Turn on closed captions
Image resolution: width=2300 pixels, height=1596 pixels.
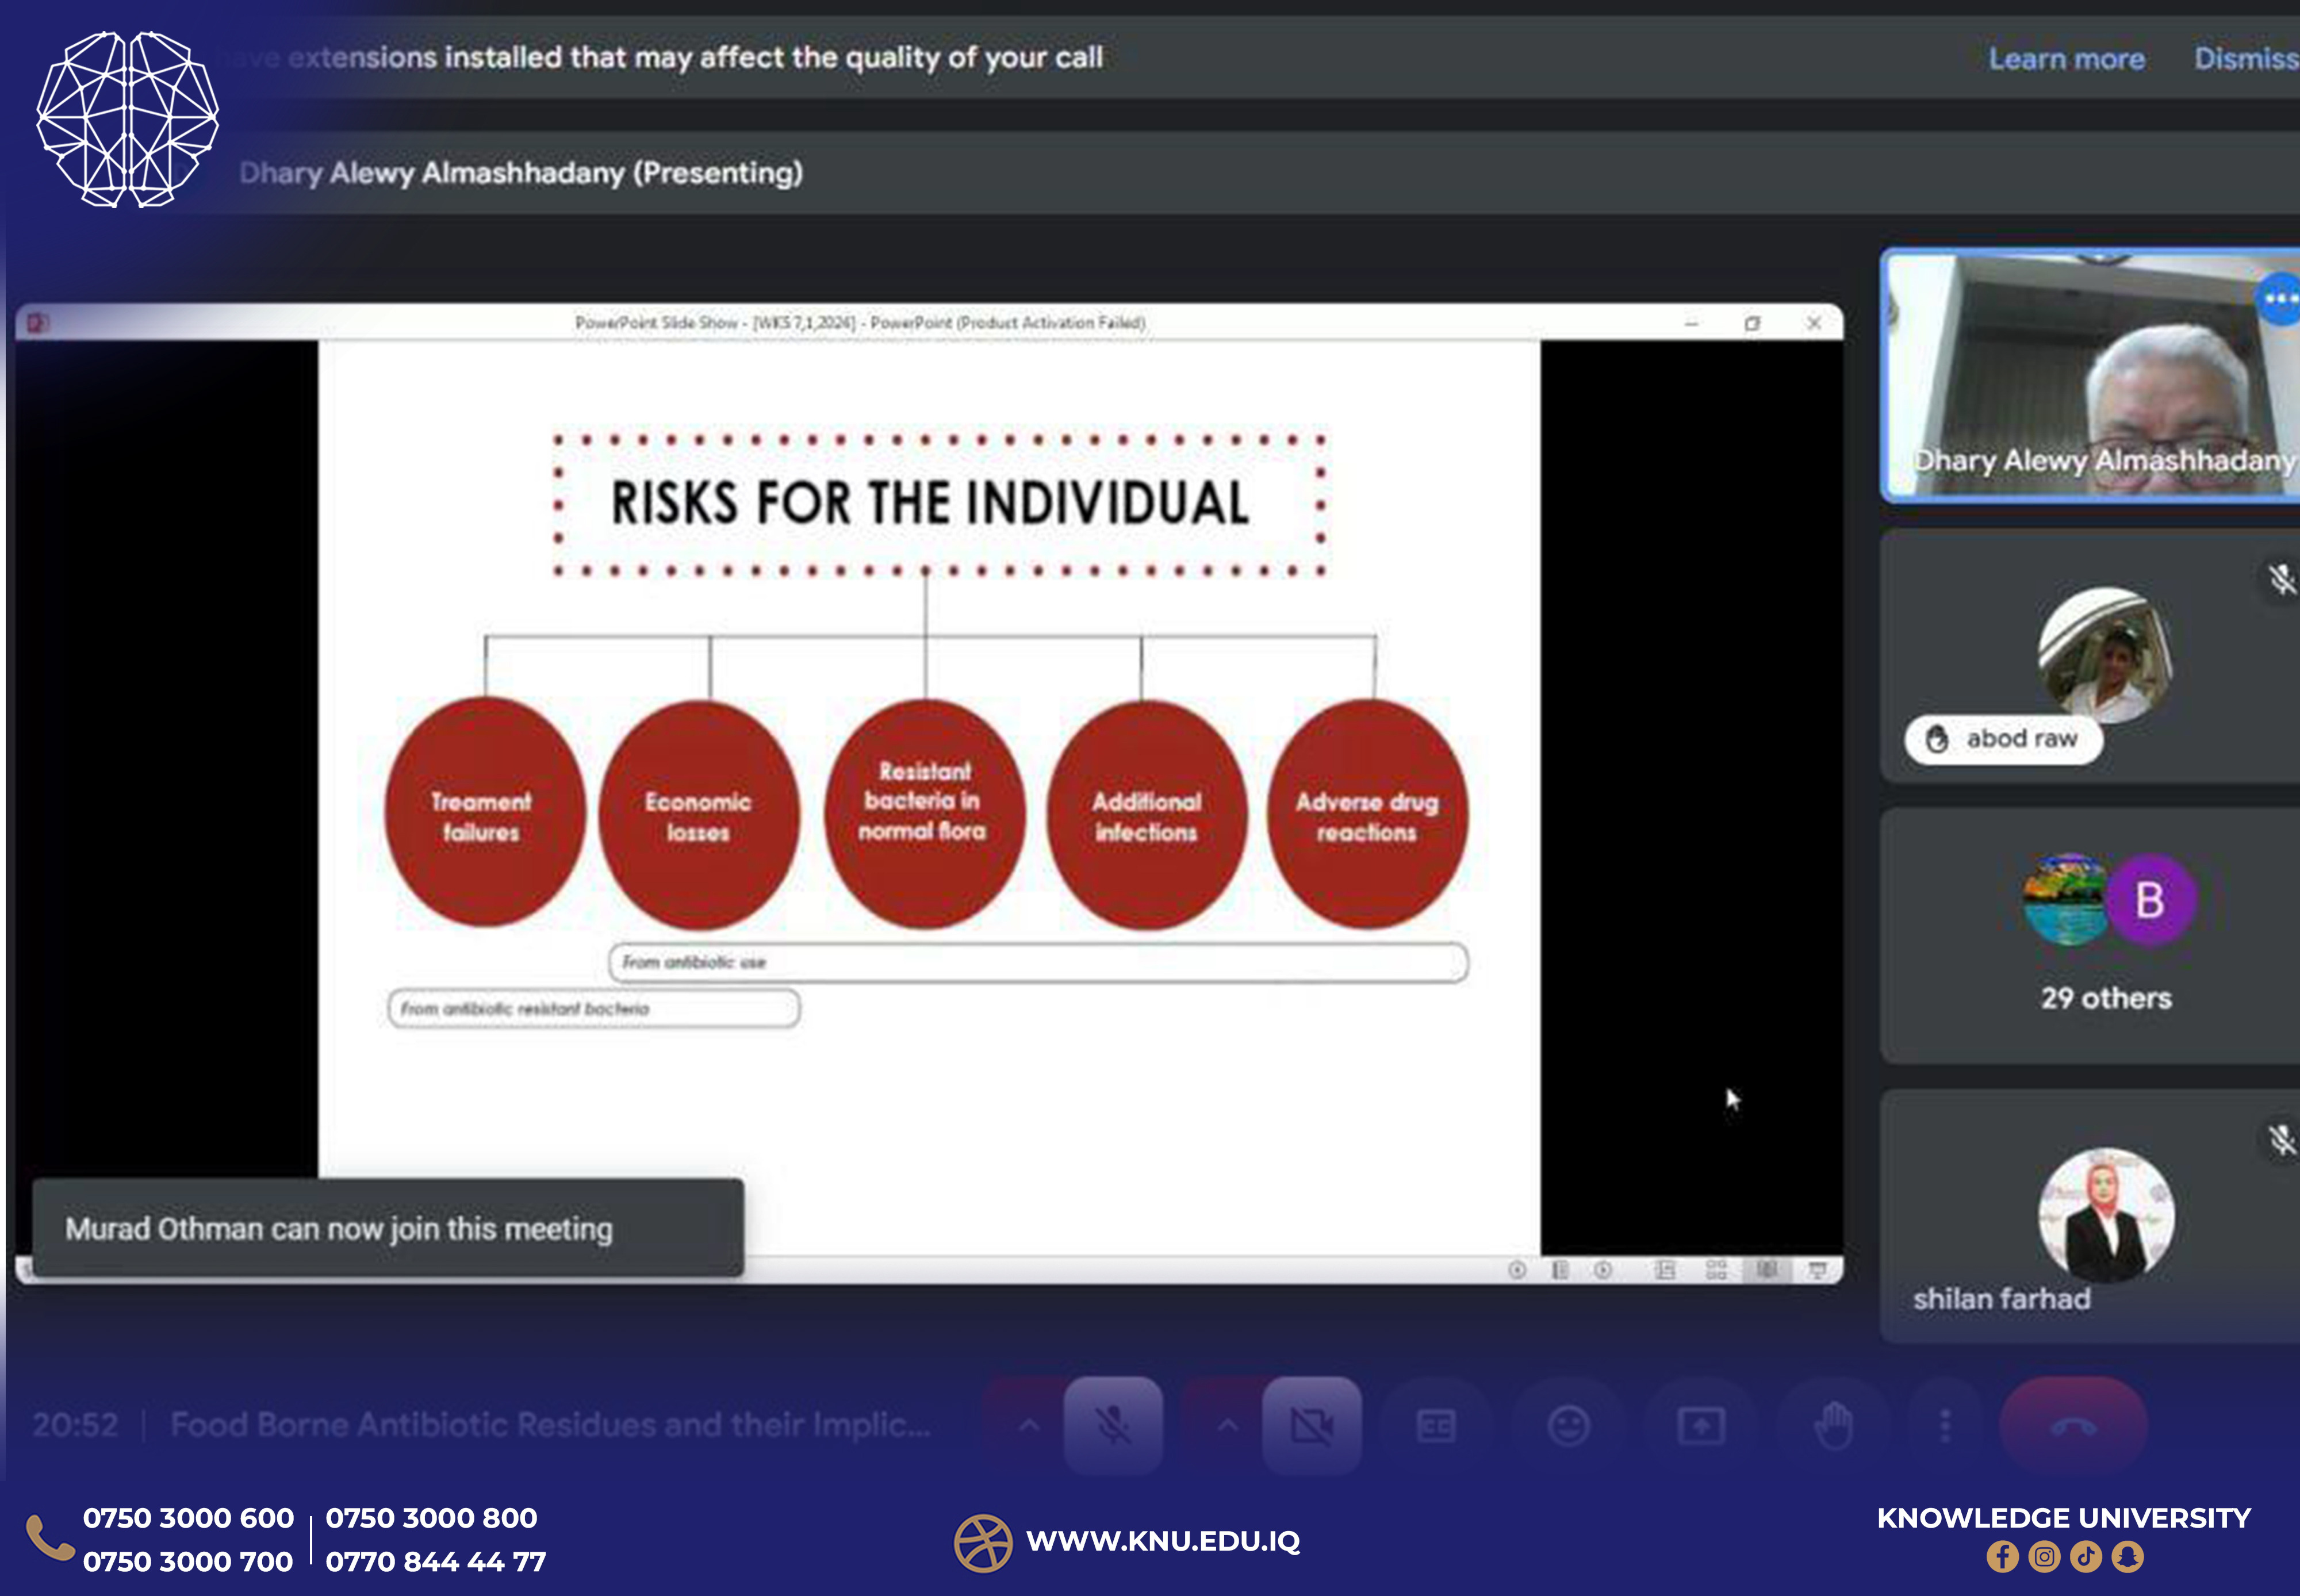point(1435,1425)
